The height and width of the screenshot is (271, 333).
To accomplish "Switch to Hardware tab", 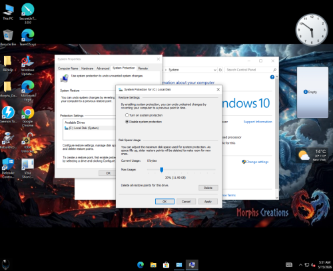I will (x=87, y=69).
